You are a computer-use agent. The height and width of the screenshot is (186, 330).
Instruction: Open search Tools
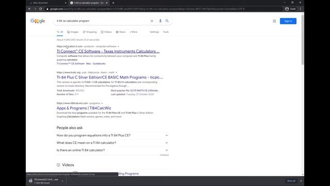tap(166, 32)
